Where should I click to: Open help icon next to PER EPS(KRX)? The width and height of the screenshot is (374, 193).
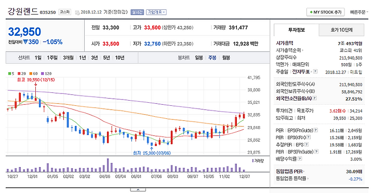click(309, 137)
